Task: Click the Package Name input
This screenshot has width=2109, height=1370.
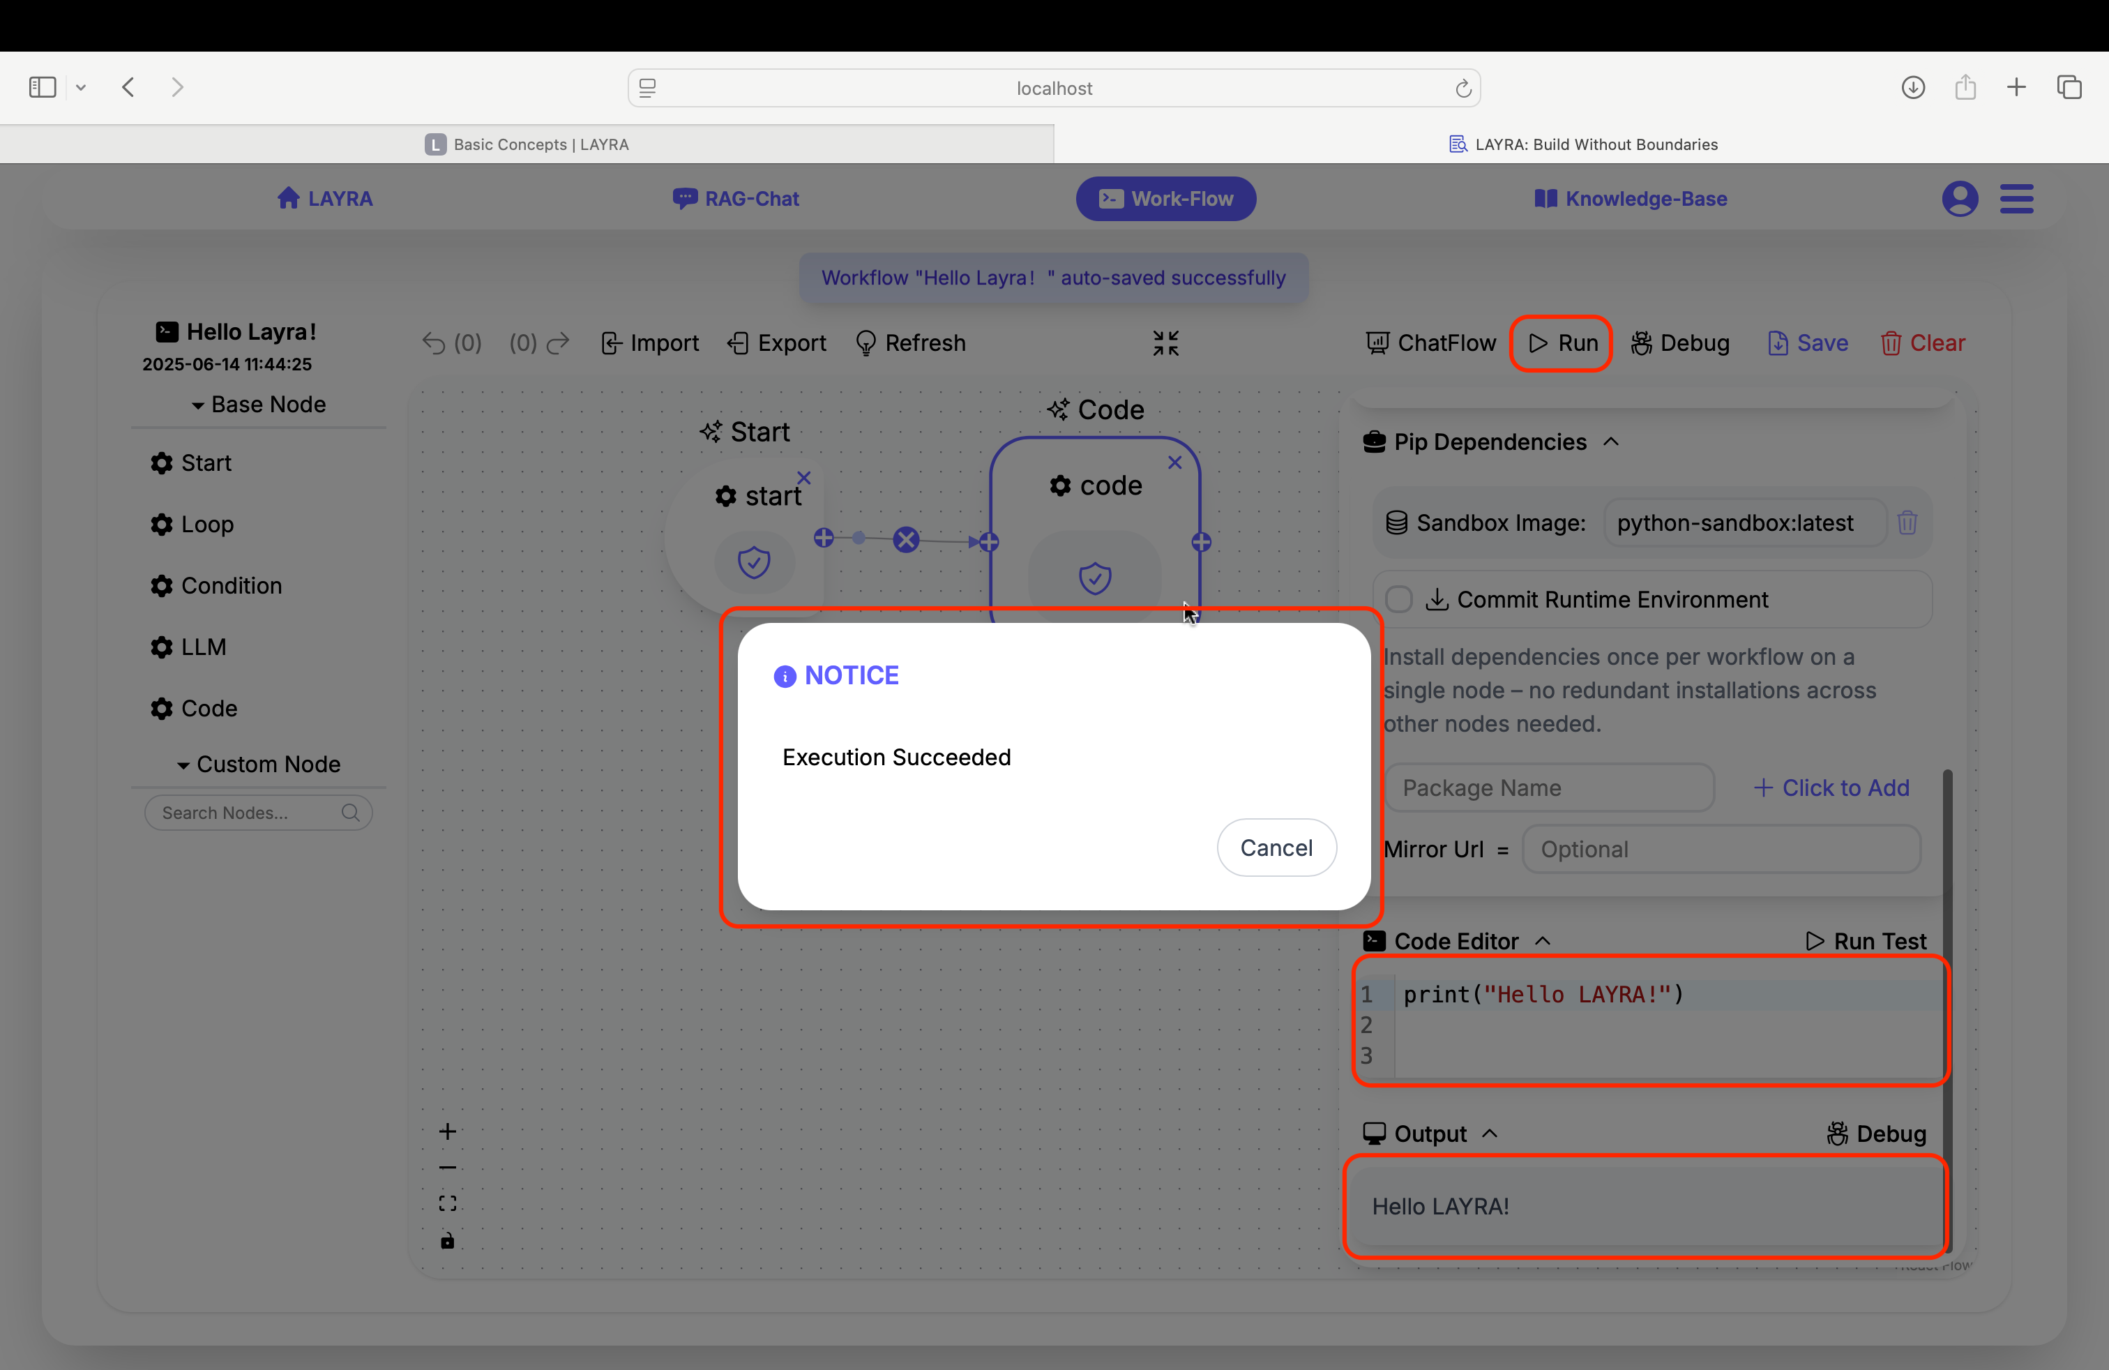Action: click(x=1549, y=788)
